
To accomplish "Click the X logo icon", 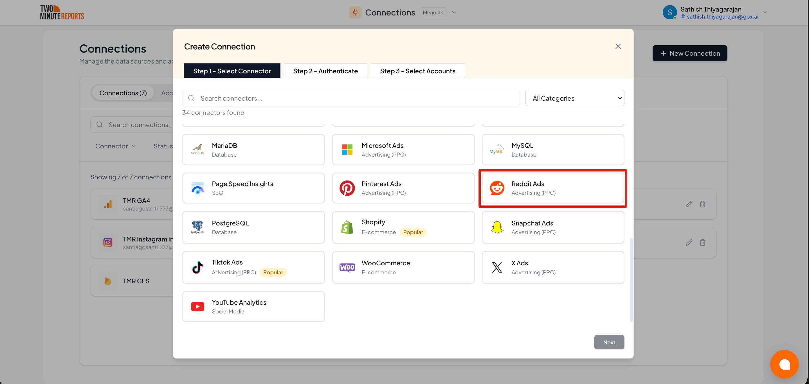I will click(497, 267).
